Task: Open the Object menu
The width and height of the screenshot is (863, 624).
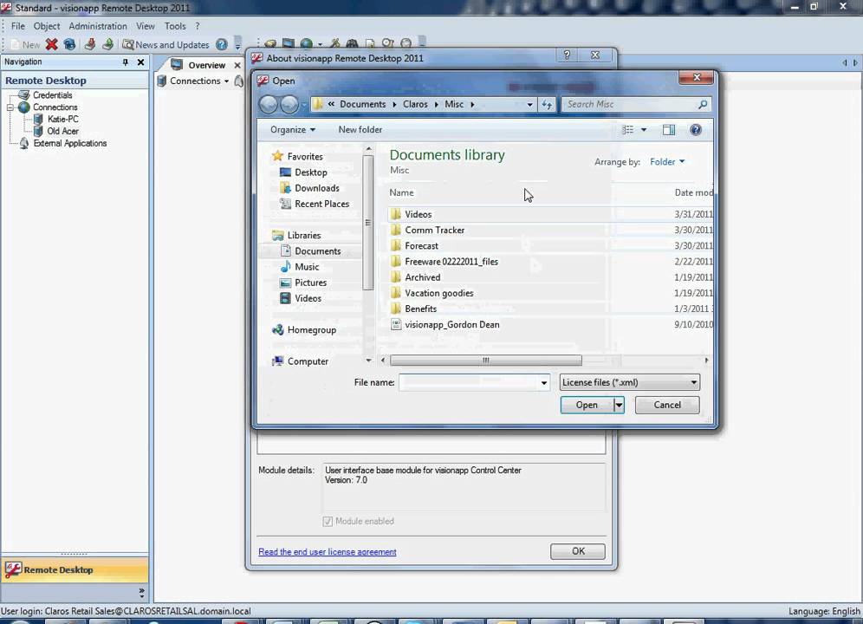Action: pyautogui.click(x=47, y=26)
